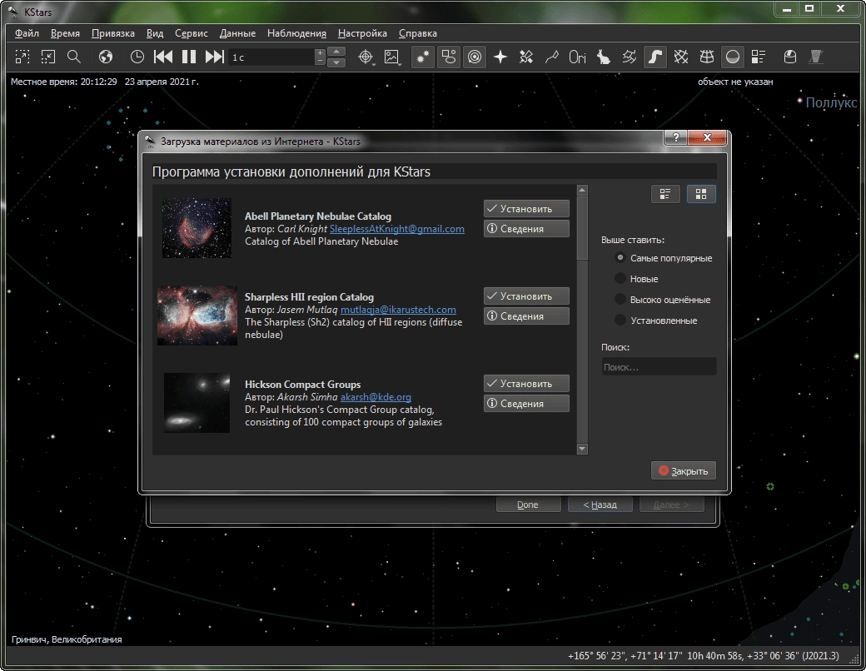Toggle satellites icon in toolbar
The image size is (866, 671).
(526, 57)
